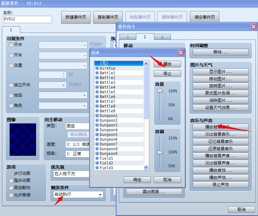Screen dimensions: 258x216
Task: Click the 淡出背景音乐... command button
Action: click(221, 134)
